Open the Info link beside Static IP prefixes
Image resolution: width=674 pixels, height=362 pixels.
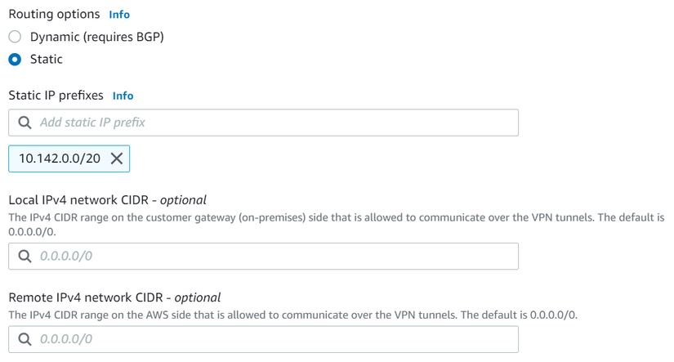point(123,96)
